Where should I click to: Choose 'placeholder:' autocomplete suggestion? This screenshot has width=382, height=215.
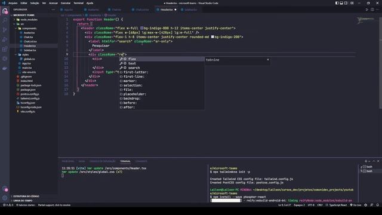pos(162,94)
